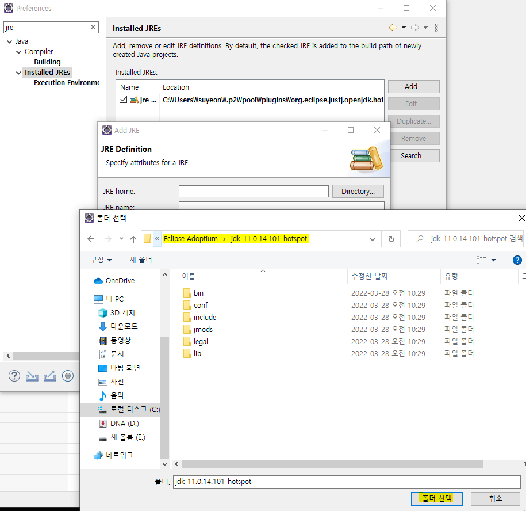Open 다운로드 folder shortcut
This screenshot has width=526, height=511.
coord(118,326)
